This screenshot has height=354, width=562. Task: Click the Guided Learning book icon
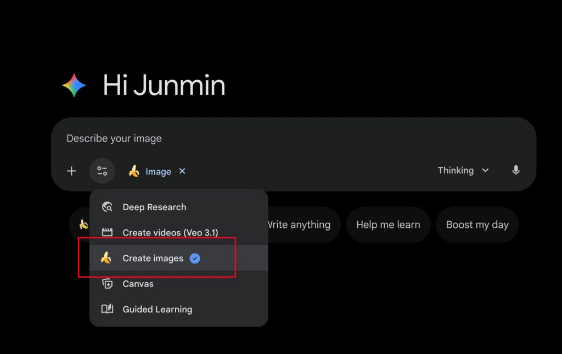(x=108, y=309)
